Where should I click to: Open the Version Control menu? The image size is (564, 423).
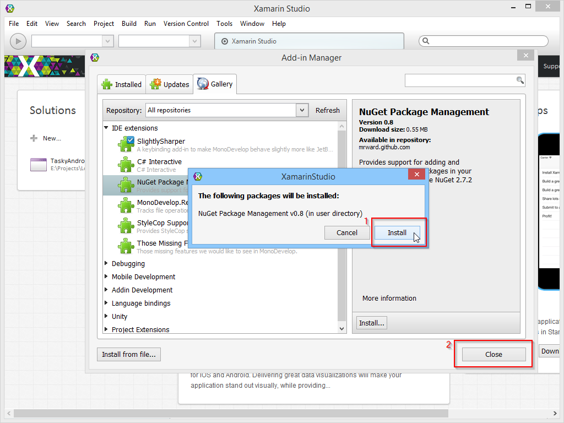coord(186,24)
